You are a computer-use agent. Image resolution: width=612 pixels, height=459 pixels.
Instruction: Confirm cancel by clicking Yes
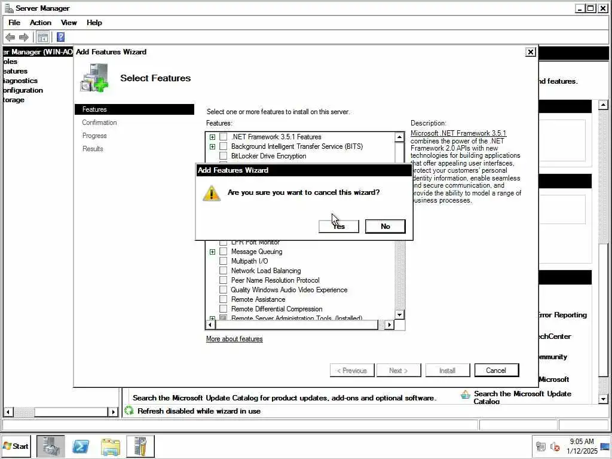(x=338, y=227)
